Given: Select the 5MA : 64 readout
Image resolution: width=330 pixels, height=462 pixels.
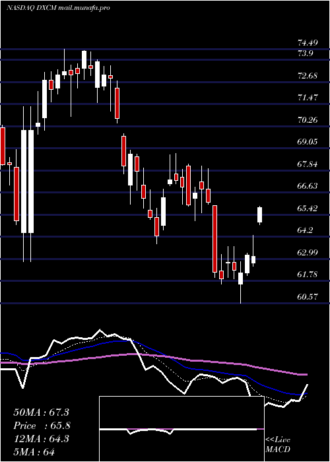Looking at the screenshot, I should pyautogui.click(x=34, y=452).
